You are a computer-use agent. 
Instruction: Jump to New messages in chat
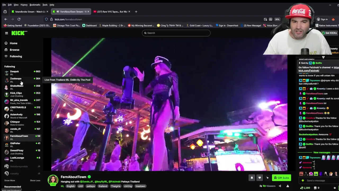(x=322, y=153)
